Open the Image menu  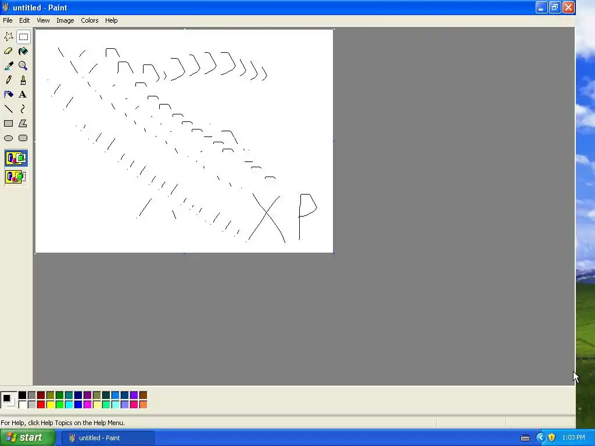pos(65,20)
